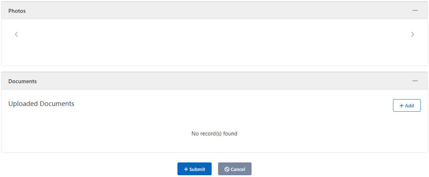Click the Documents section title
The width and height of the screenshot is (429, 177).
(22, 81)
